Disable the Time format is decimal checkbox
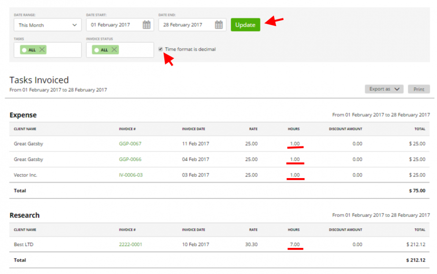Image resolution: width=437 pixels, height=274 pixels. [161, 49]
